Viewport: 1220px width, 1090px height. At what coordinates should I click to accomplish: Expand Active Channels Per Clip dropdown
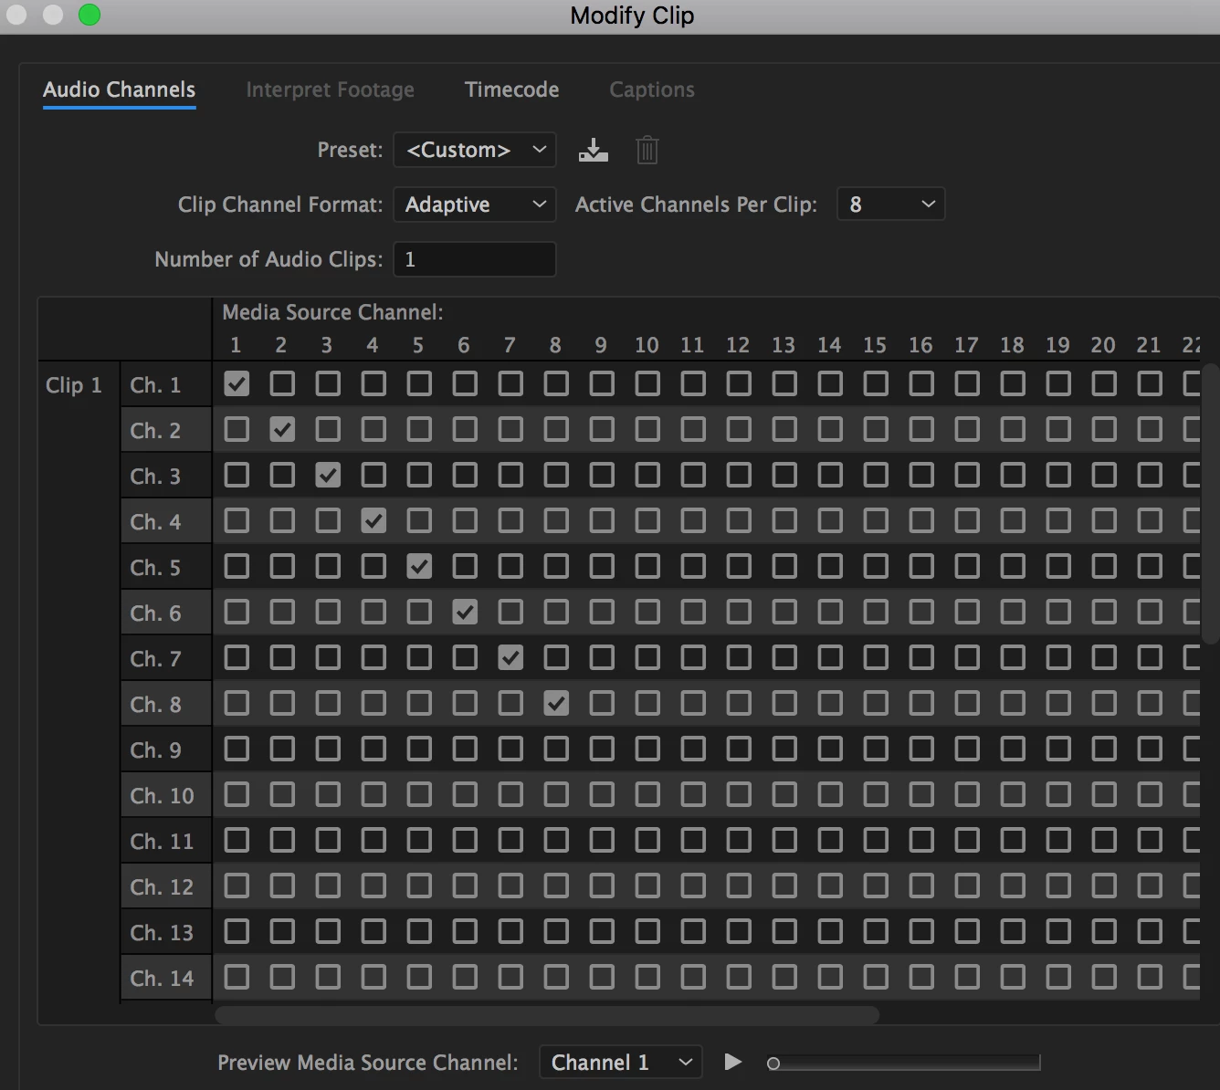pos(890,204)
